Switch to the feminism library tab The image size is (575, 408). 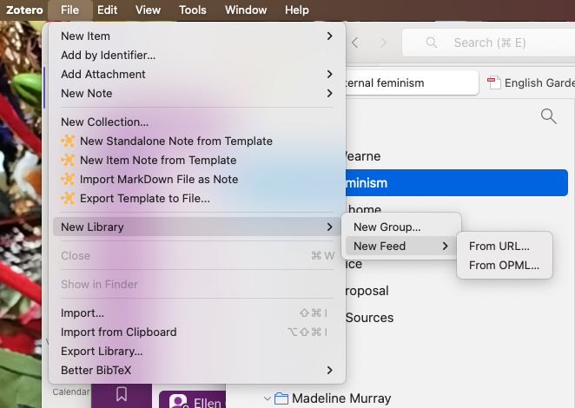[x=411, y=82]
